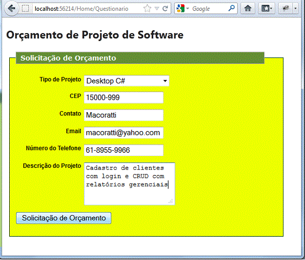Click into the Contato text field
The height and width of the screenshot is (260, 305).
[124, 115]
